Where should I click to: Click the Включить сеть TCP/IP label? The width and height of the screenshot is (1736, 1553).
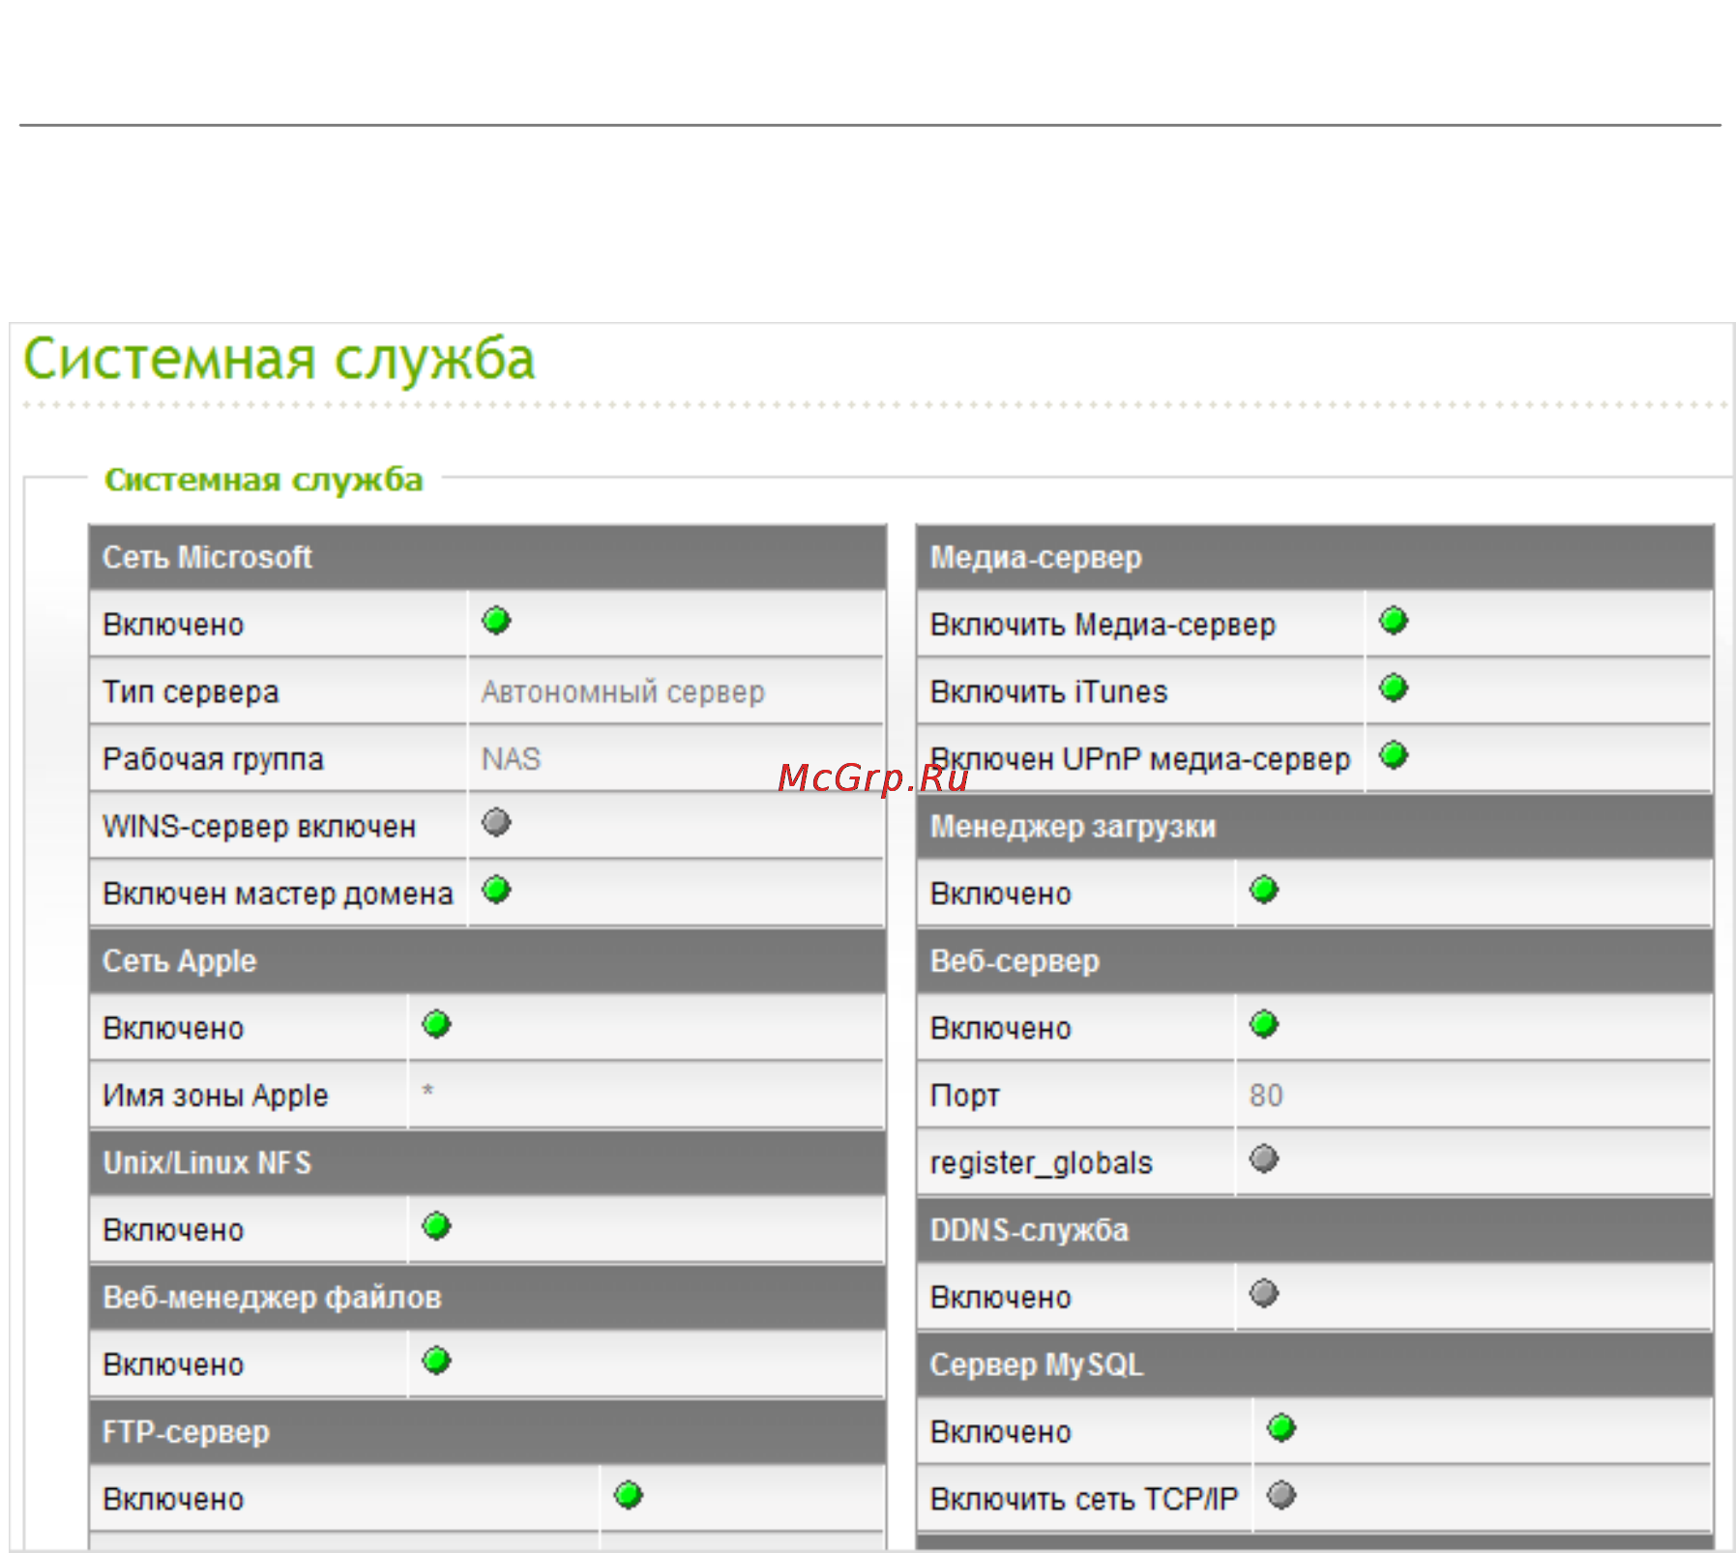coord(1084,1499)
